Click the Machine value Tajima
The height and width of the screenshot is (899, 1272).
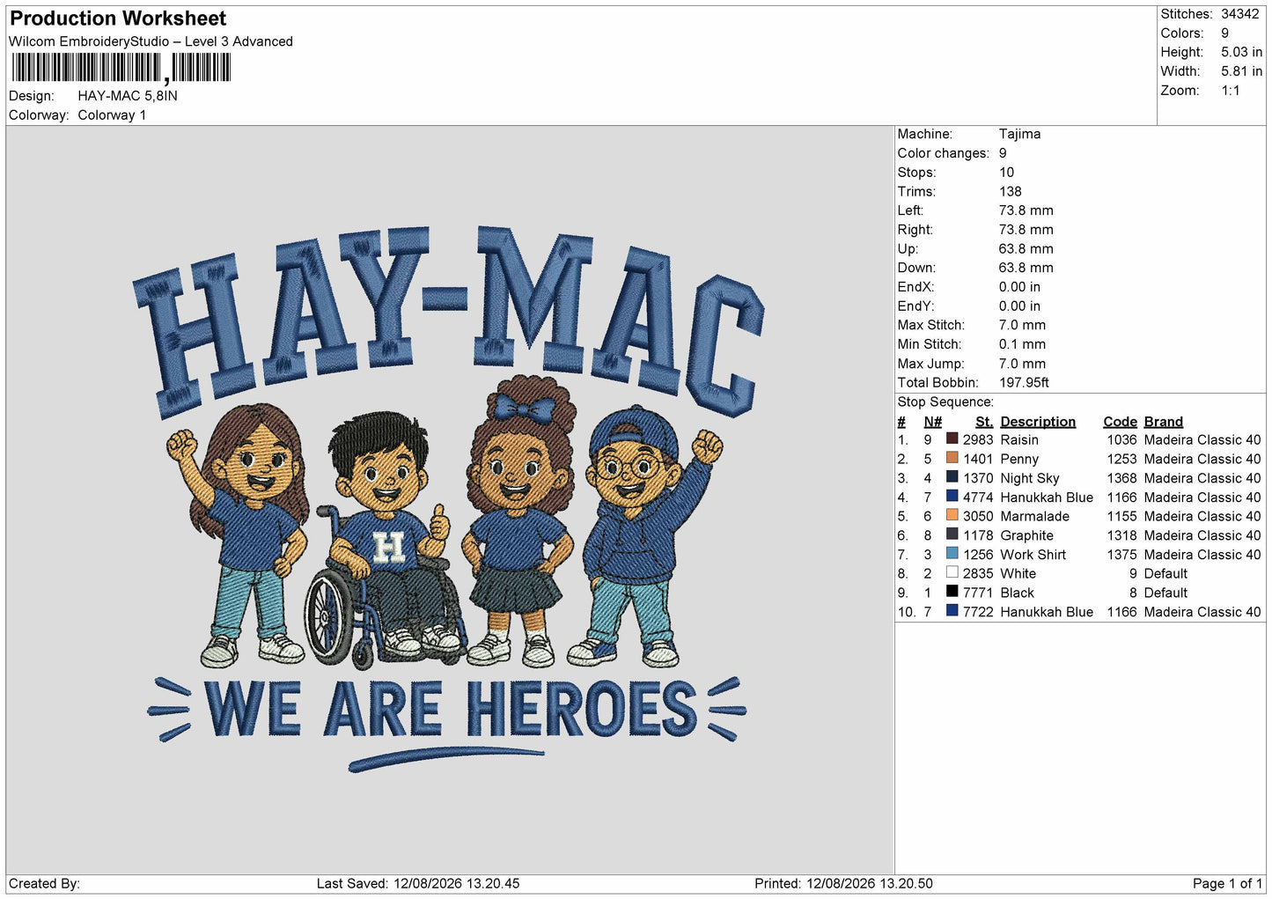click(1019, 134)
